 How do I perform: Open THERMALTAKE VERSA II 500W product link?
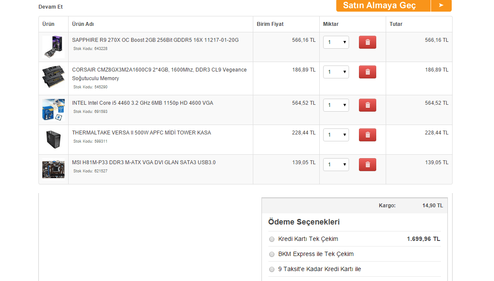pos(142,133)
